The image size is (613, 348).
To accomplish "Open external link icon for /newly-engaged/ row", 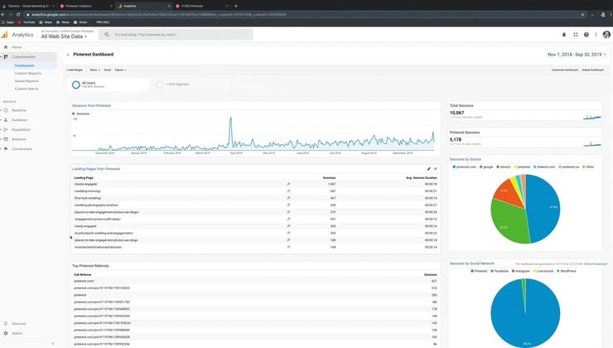I will (x=288, y=184).
